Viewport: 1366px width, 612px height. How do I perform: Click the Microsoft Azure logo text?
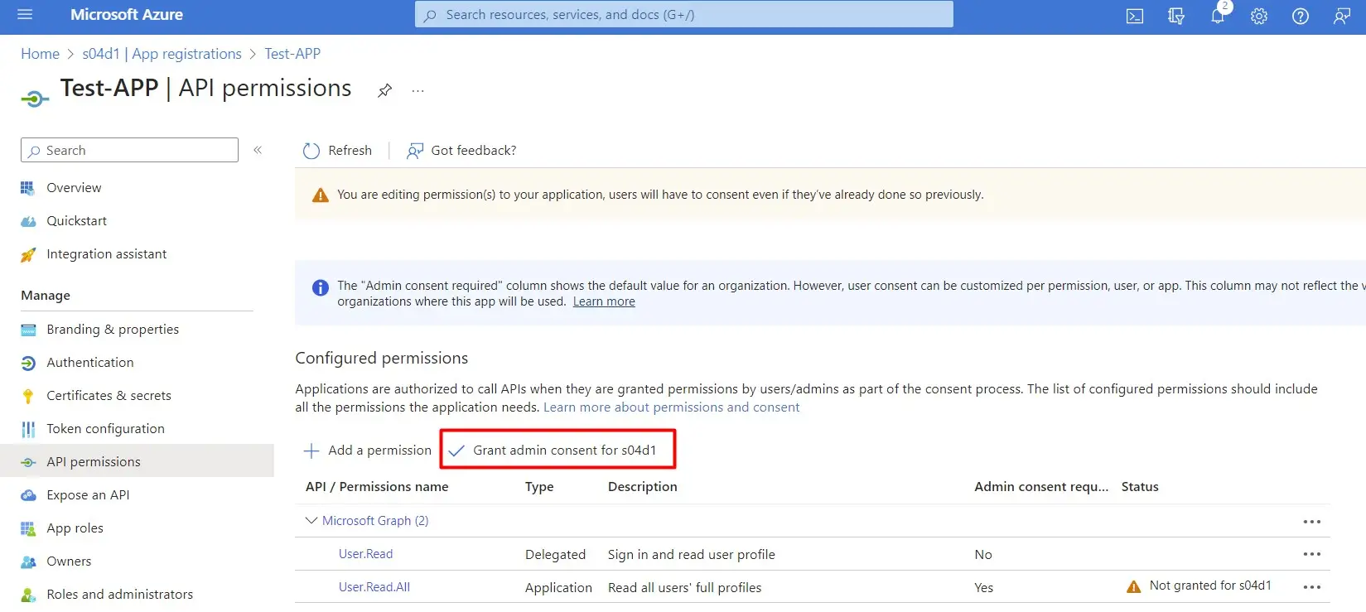(x=127, y=15)
